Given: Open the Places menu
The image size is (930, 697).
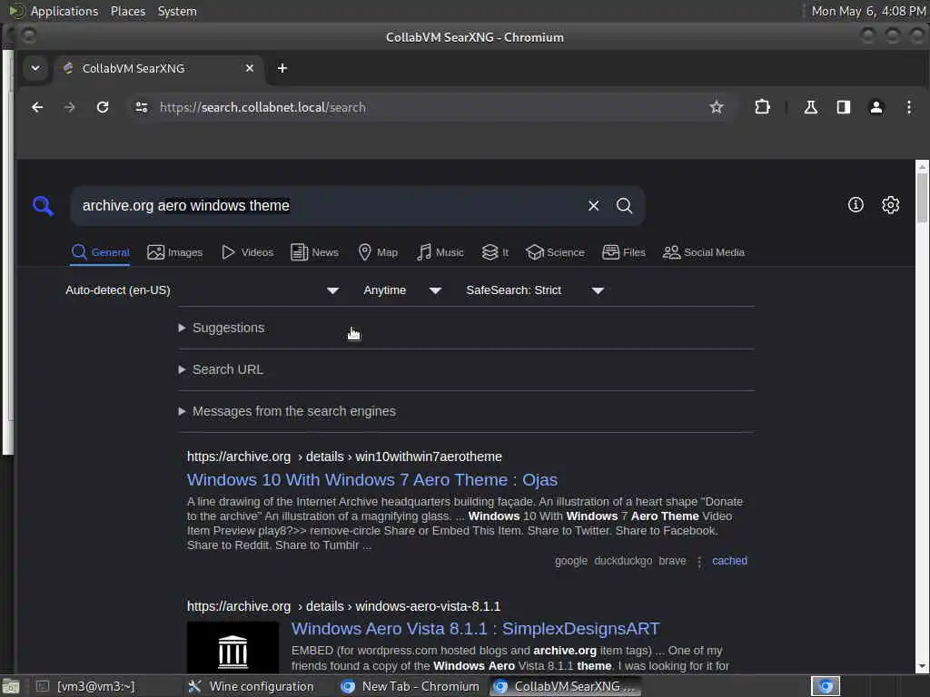Looking at the screenshot, I should point(128,11).
